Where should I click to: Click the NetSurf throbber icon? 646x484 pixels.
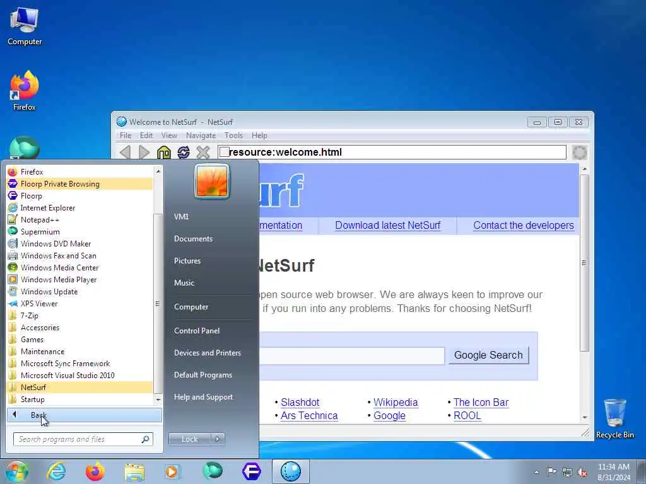coord(579,153)
